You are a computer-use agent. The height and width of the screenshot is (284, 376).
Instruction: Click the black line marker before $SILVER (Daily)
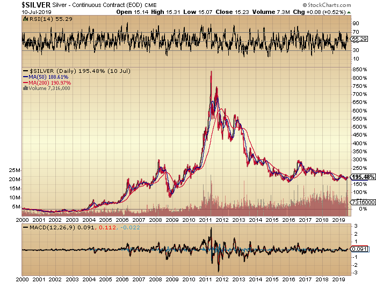tap(25, 71)
